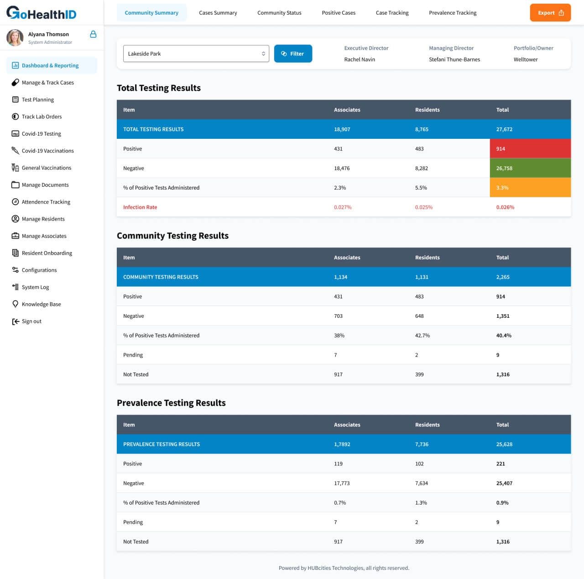
Task: Click the red 914 total cell
Action: coord(530,149)
